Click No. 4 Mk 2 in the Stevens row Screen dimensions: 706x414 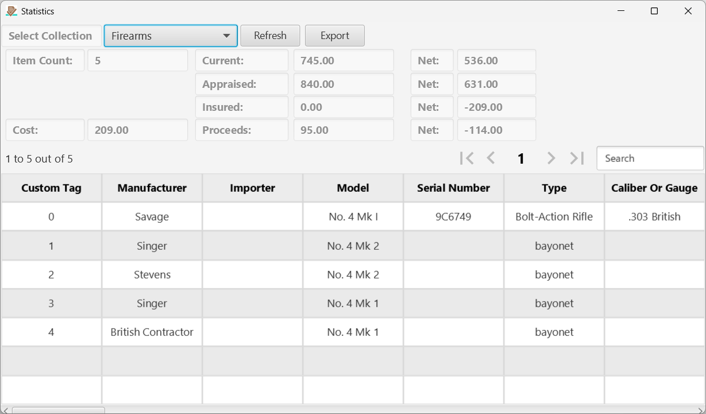[353, 274]
